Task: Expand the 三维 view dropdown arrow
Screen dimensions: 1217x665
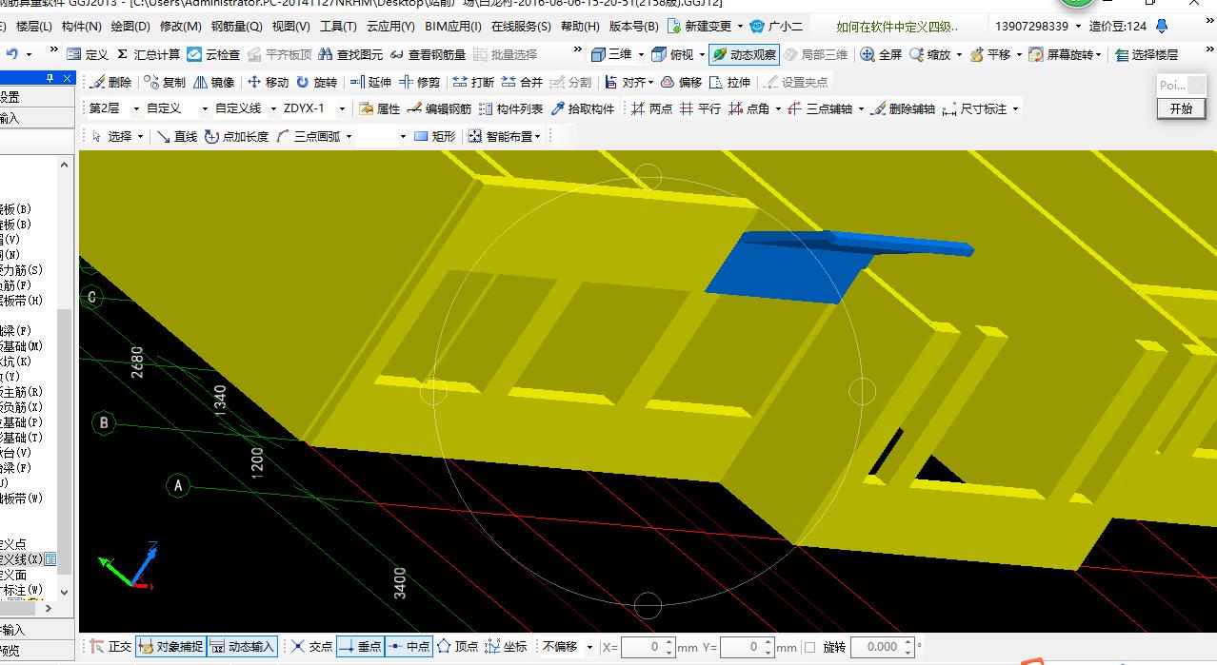Action: pos(641,54)
